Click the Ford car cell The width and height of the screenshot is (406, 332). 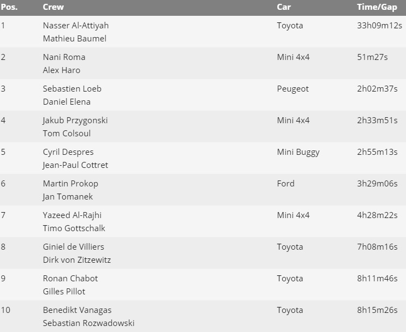pos(285,184)
